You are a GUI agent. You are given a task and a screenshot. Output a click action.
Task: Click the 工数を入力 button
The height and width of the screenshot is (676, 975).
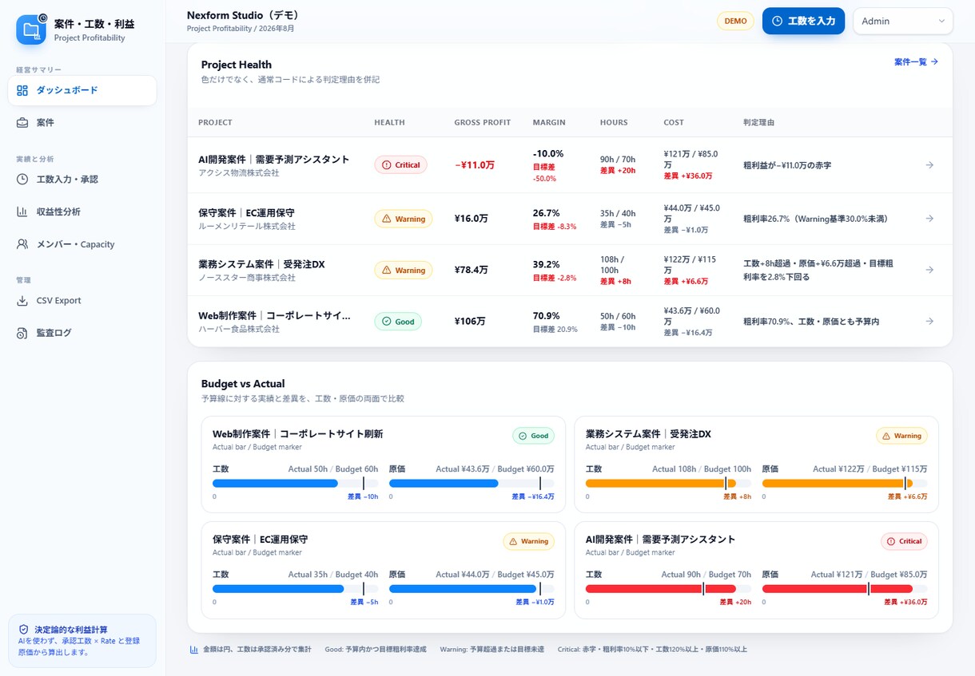pos(803,21)
